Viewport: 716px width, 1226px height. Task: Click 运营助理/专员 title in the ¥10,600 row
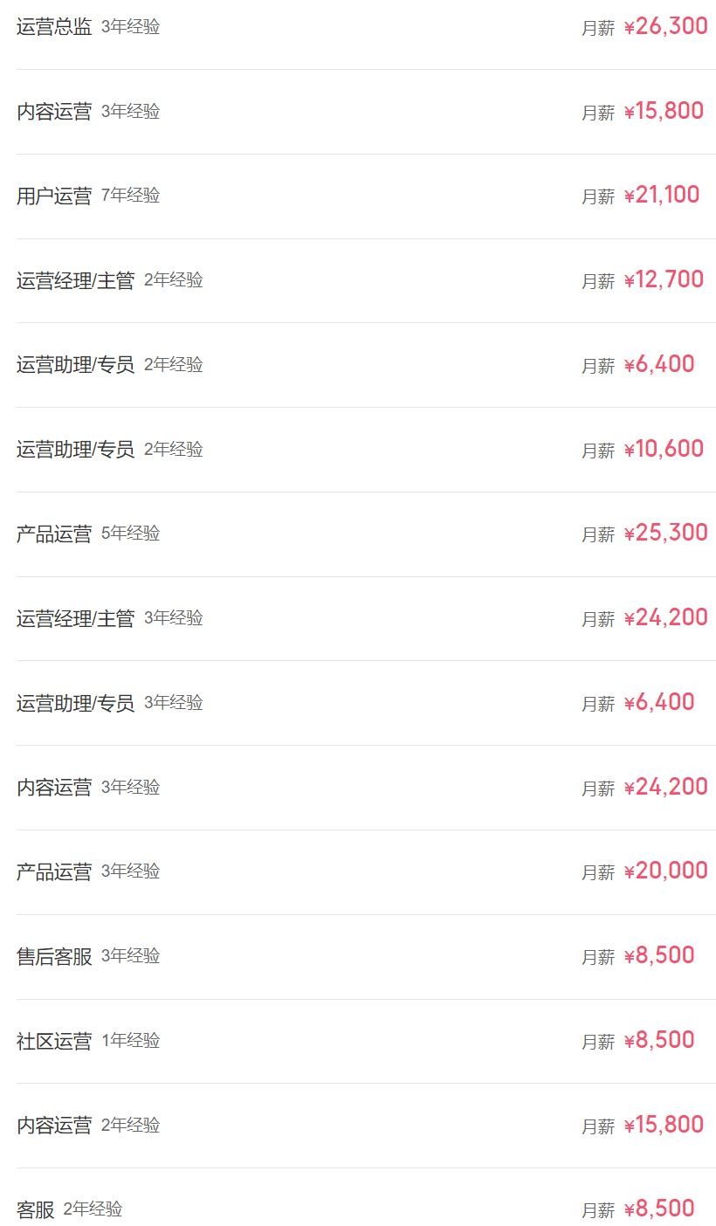pyautogui.click(x=75, y=450)
